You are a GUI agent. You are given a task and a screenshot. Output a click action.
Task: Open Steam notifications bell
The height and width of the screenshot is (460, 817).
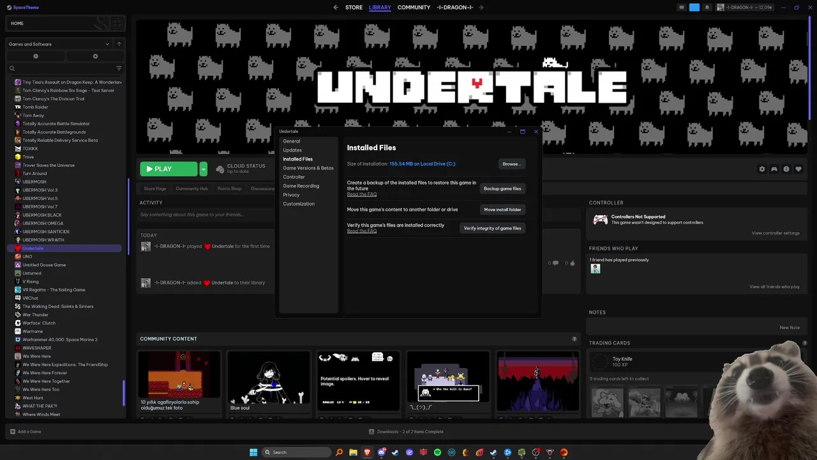(x=707, y=8)
